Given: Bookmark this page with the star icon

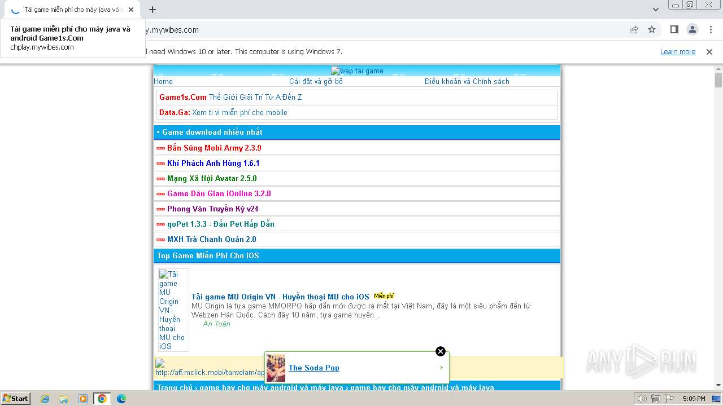Looking at the screenshot, I should (x=652, y=30).
